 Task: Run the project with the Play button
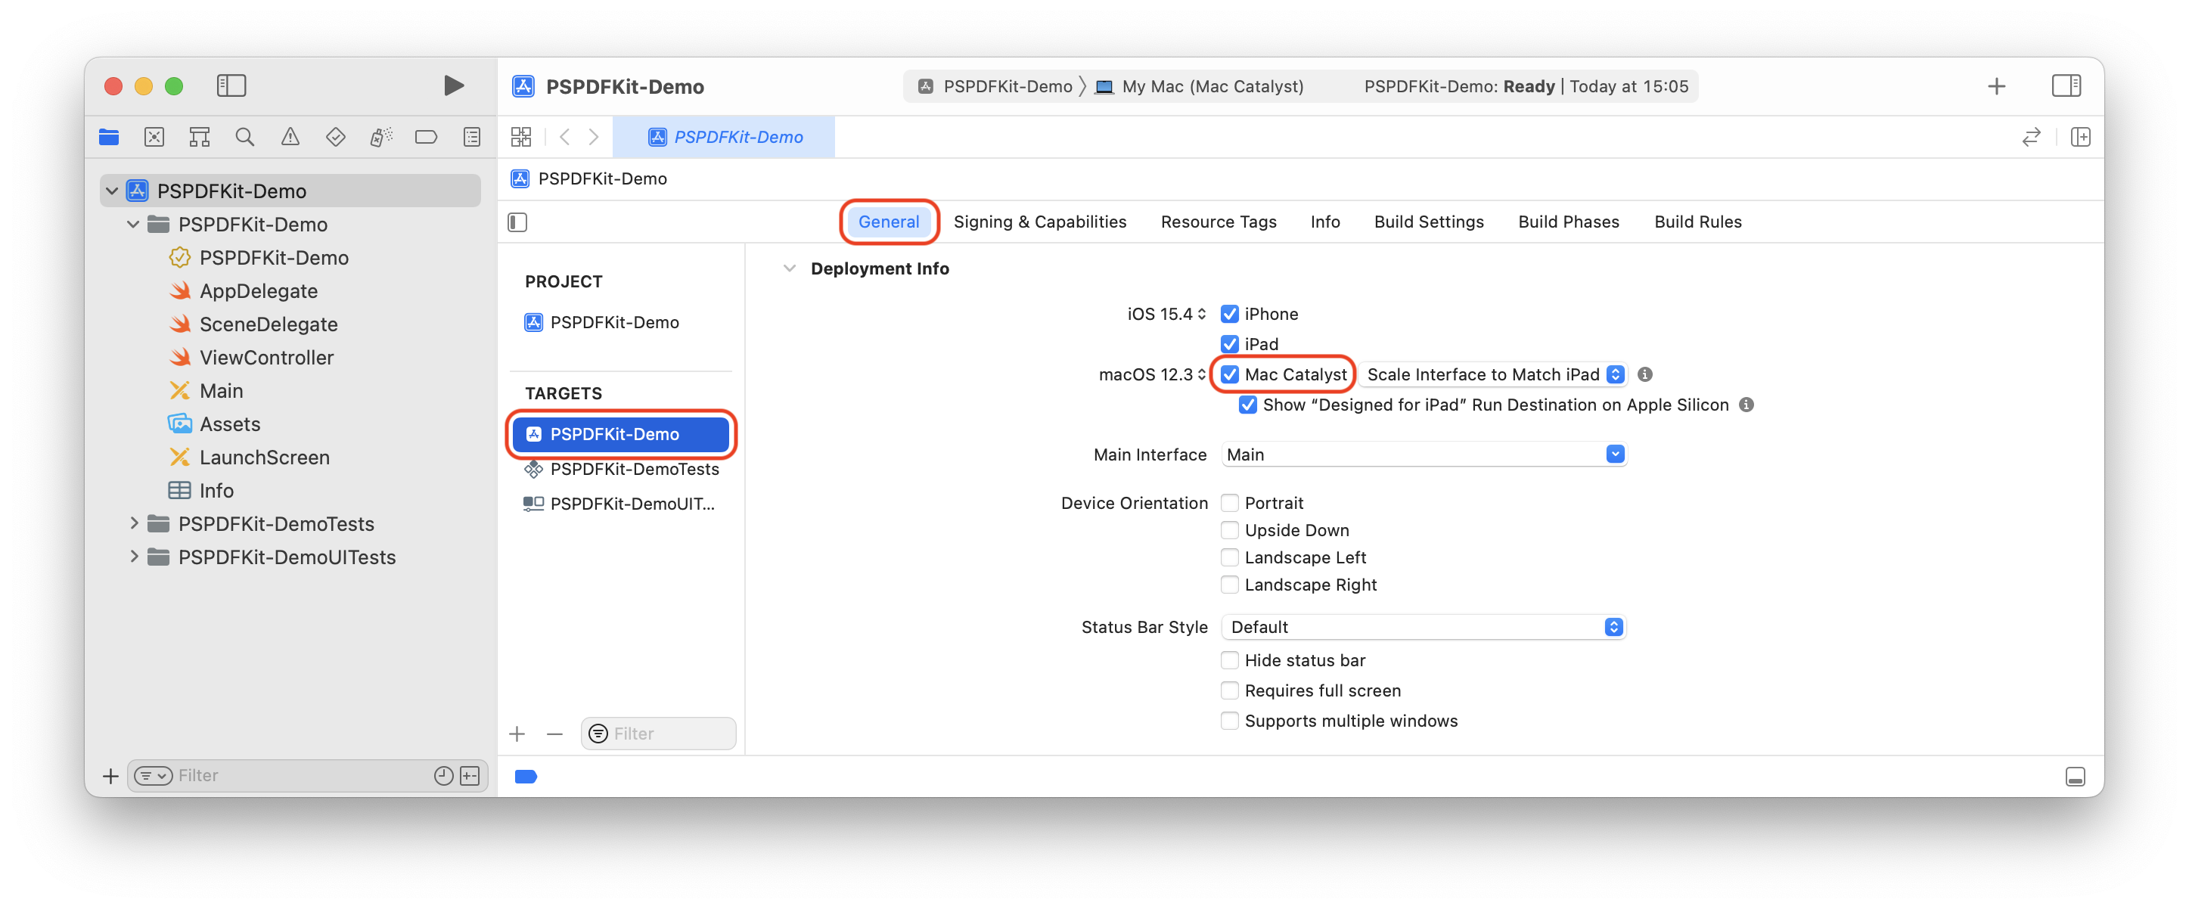pyautogui.click(x=454, y=85)
